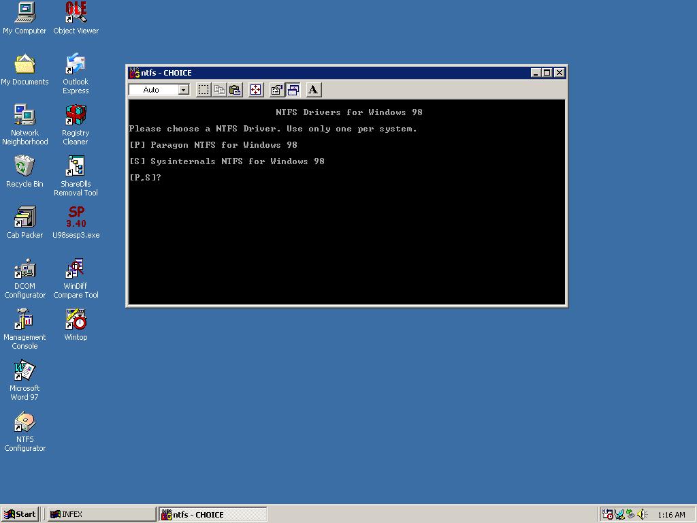
Task: Select the DCOM Configurator shortcut
Action: tap(25, 279)
